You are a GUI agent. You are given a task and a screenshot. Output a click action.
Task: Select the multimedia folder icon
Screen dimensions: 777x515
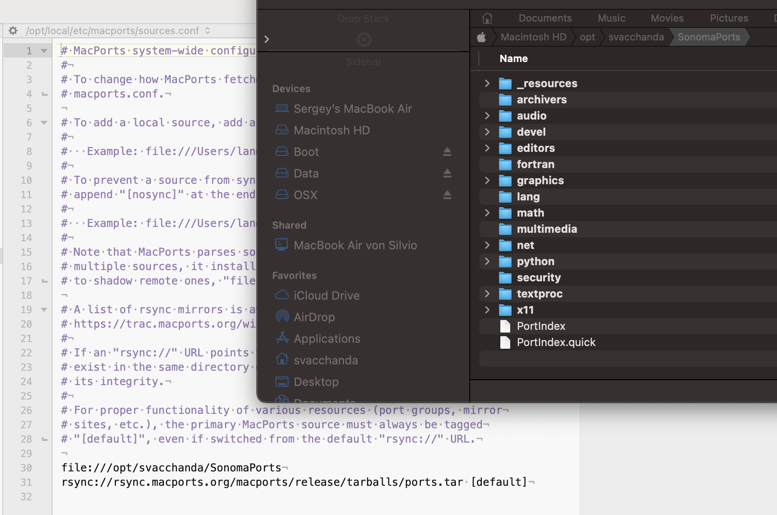(505, 229)
